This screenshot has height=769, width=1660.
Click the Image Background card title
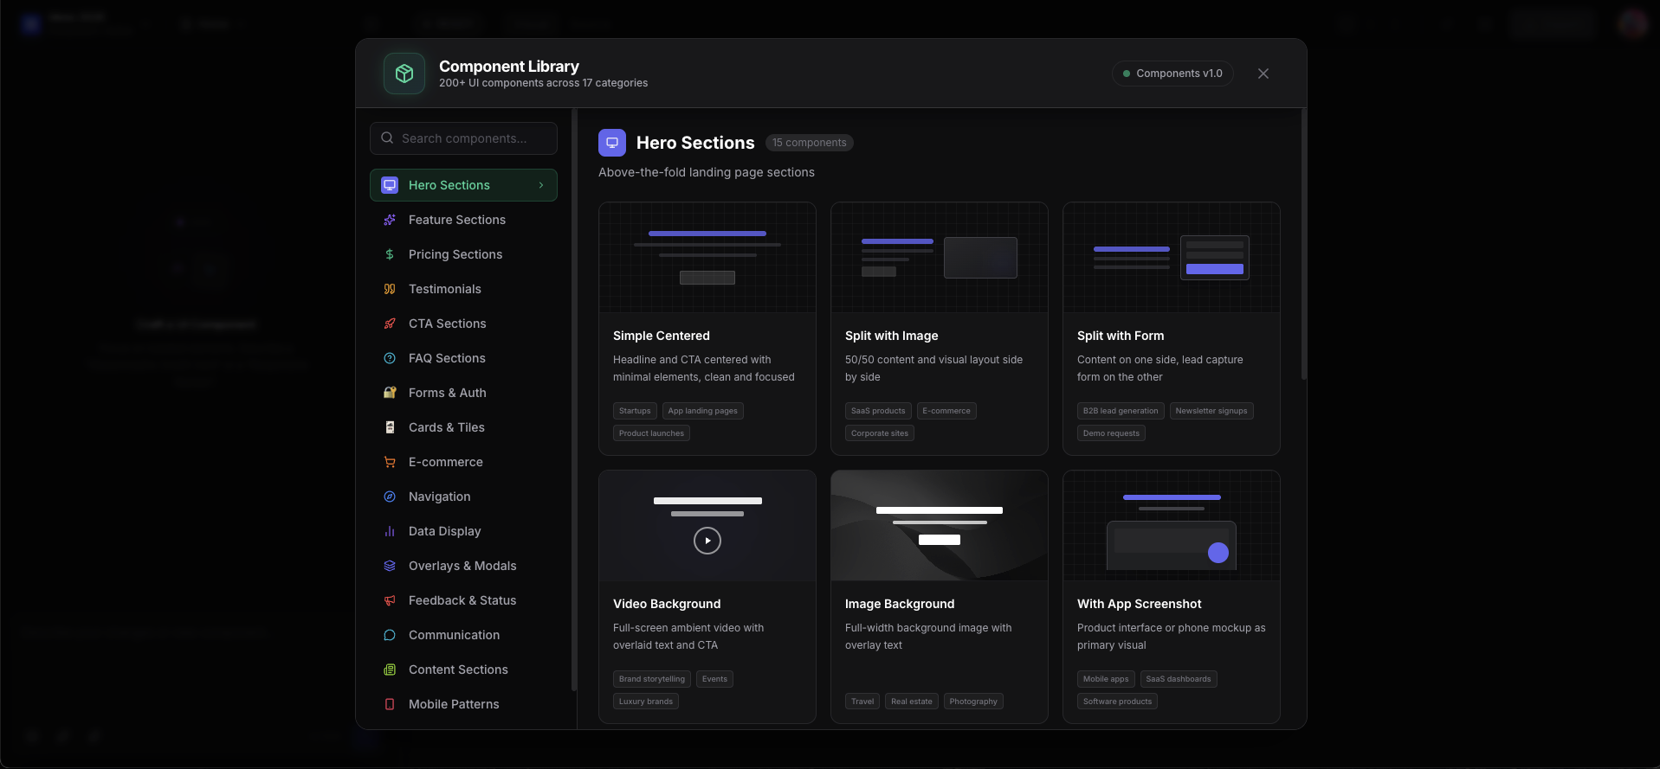pos(900,604)
